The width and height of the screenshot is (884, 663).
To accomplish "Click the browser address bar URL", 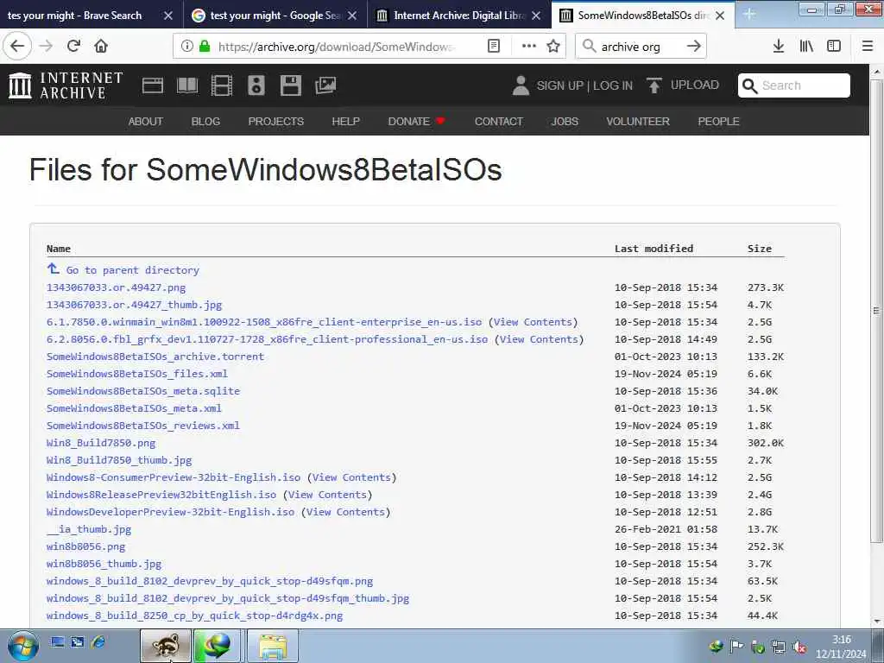I will (336, 47).
